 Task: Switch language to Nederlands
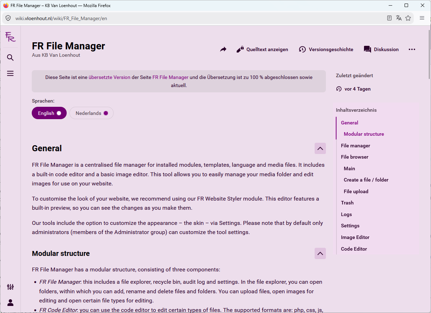[91, 113]
